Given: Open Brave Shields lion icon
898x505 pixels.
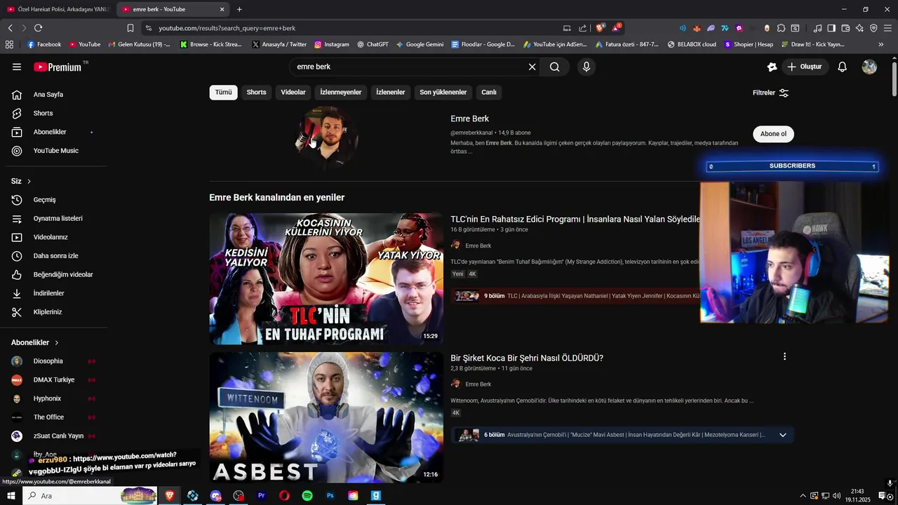Looking at the screenshot, I should coord(600,28).
